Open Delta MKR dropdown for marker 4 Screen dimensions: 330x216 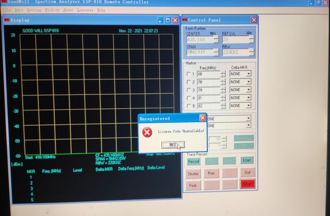pos(249,97)
